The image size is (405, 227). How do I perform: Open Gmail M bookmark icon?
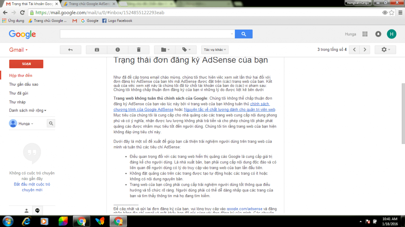coord(75,21)
